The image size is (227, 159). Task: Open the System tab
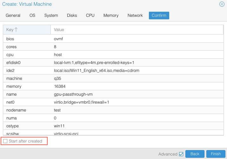(x=51, y=16)
